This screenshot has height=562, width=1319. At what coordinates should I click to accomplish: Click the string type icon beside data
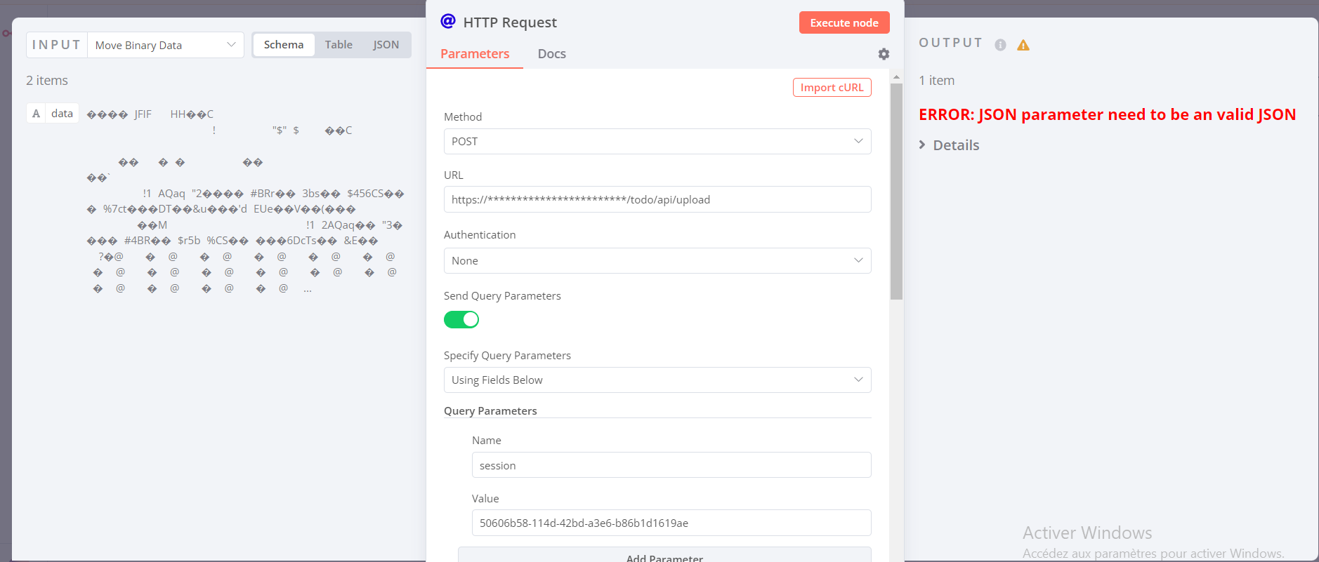(x=37, y=114)
